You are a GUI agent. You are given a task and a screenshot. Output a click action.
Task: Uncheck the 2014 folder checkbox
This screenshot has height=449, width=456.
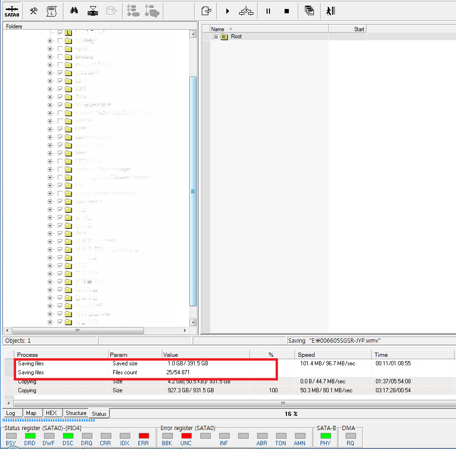coord(60,81)
